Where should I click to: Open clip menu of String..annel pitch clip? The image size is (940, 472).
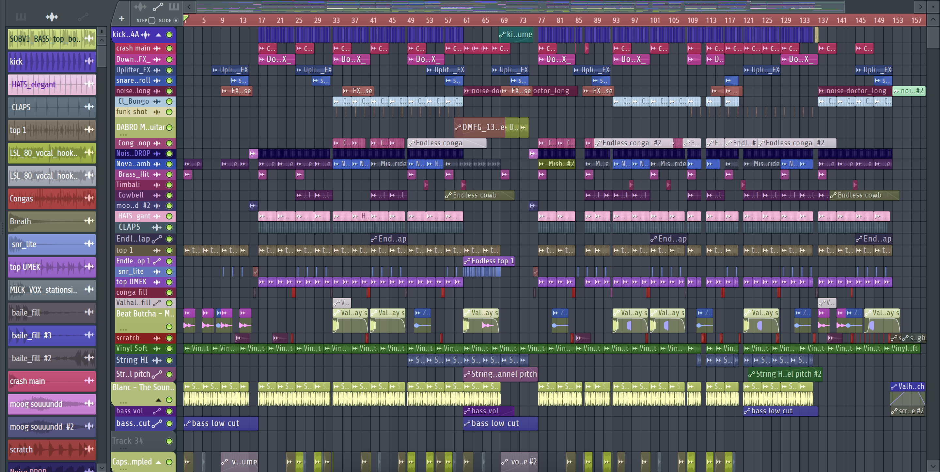tap(467, 374)
